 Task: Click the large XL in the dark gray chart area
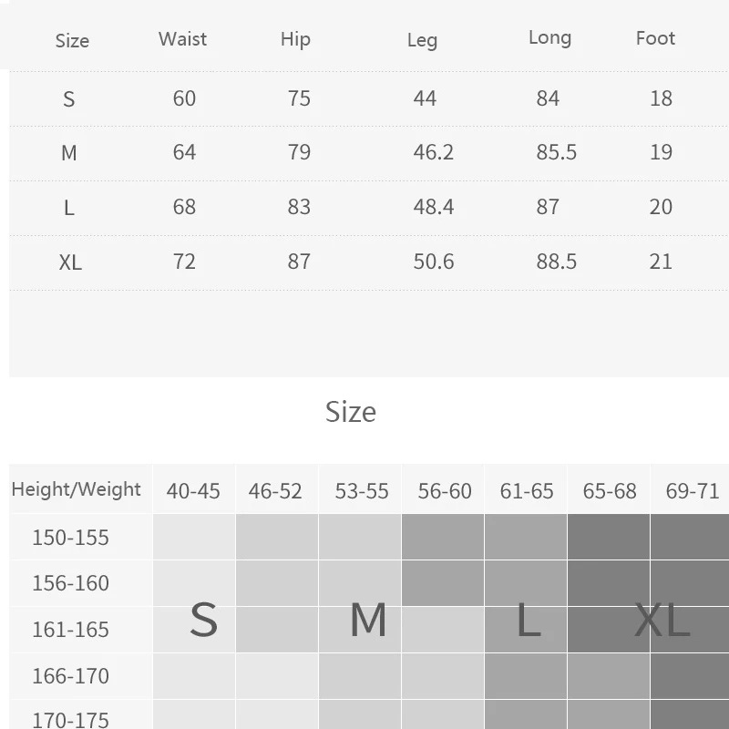[x=662, y=620]
